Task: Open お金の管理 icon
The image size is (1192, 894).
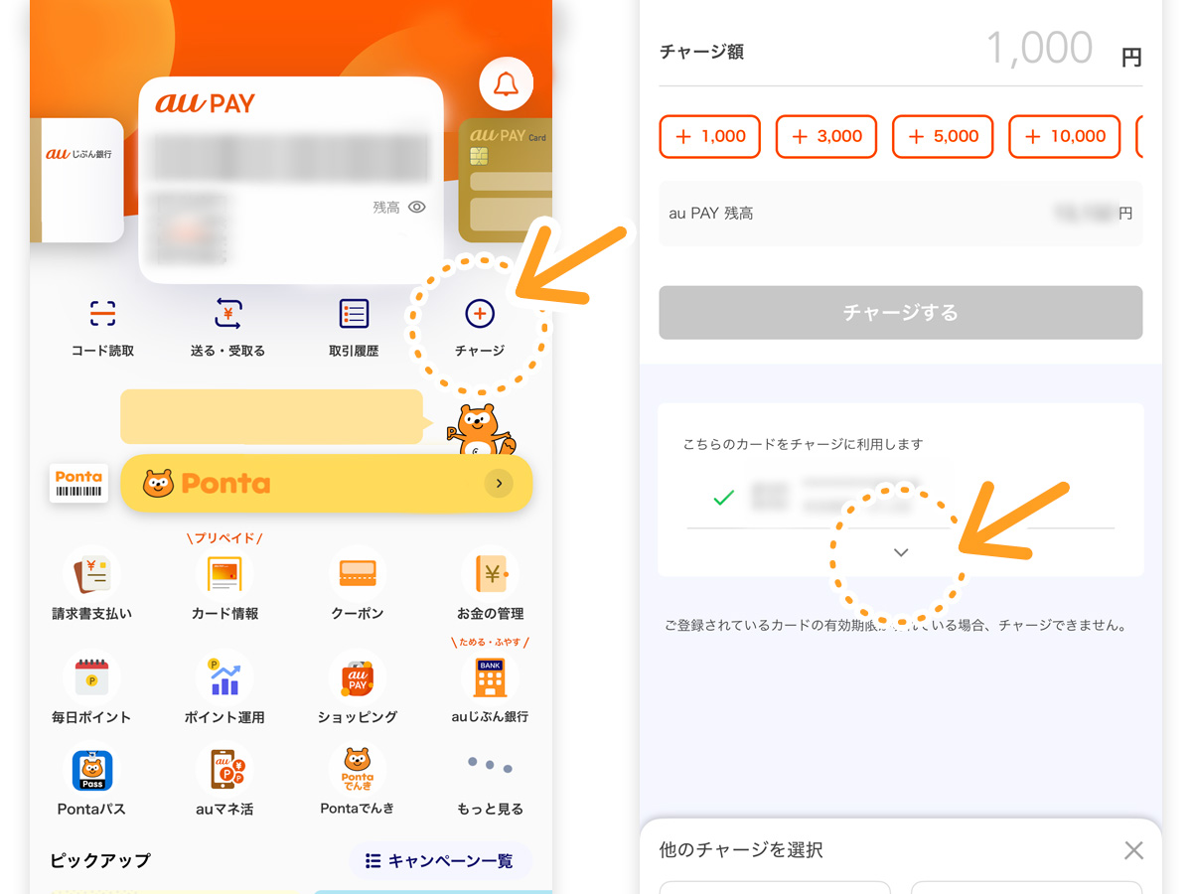Action: [491, 573]
